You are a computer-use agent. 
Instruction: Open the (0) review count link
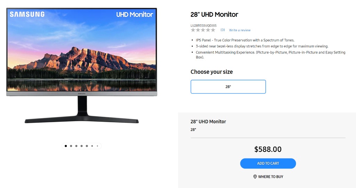[222, 30]
